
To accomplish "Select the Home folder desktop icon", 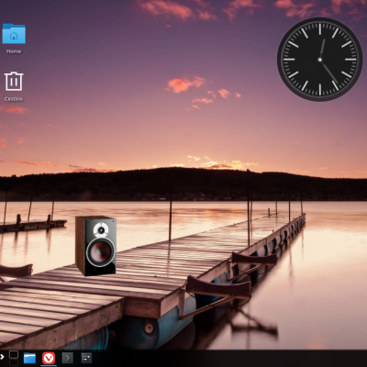I will tap(14, 34).
